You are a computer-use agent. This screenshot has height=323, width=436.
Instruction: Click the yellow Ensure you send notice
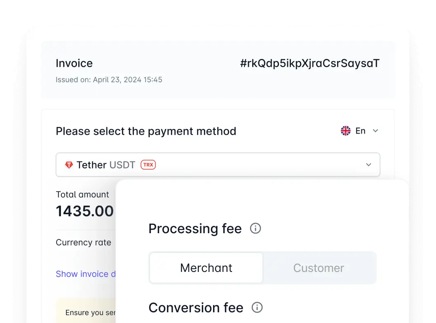[x=86, y=311]
